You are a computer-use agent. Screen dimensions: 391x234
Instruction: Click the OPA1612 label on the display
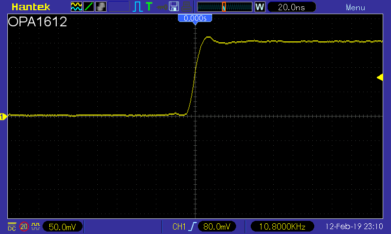click(38, 21)
